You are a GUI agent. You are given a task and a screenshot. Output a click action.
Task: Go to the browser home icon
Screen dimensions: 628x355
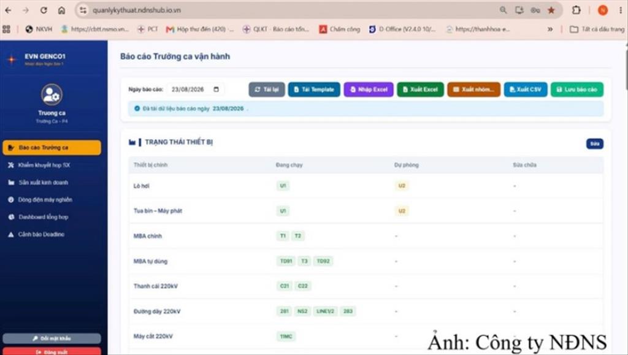62,10
